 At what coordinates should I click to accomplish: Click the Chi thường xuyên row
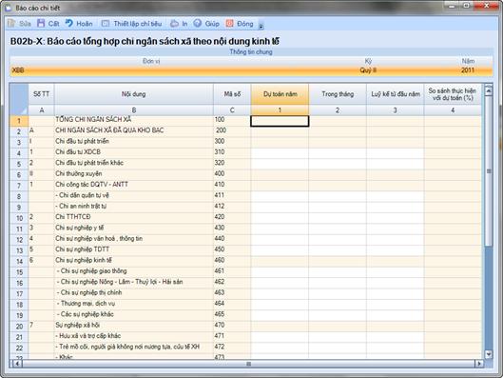(x=79, y=173)
